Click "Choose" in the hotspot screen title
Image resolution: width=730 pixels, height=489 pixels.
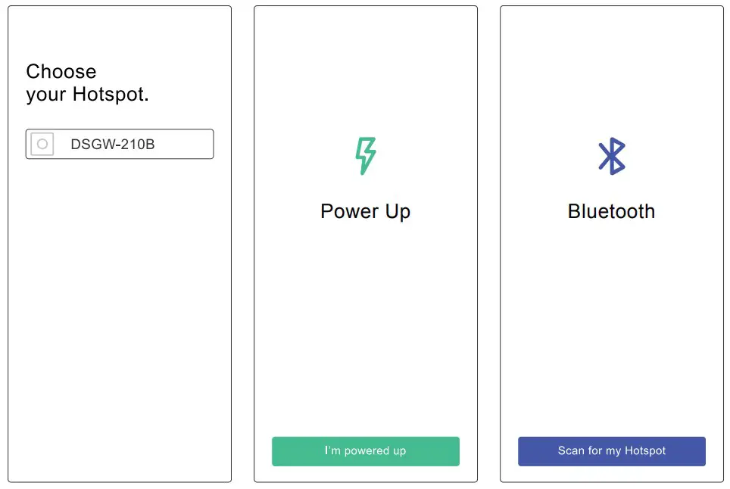61,72
